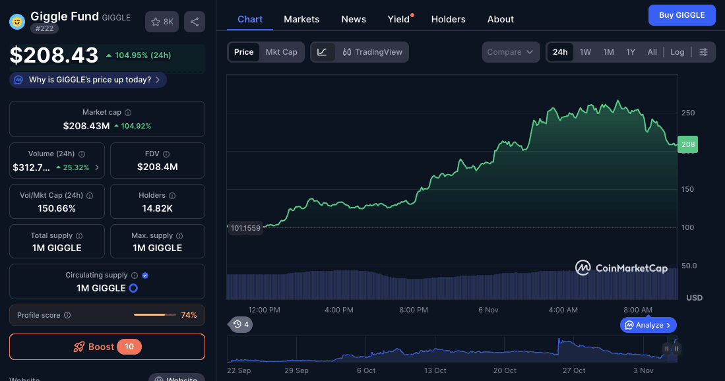725x381 pixels.
Task: Open the Compare dropdown
Action: pyautogui.click(x=511, y=52)
